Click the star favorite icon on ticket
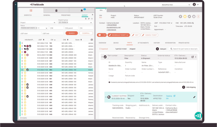 (185, 16)
